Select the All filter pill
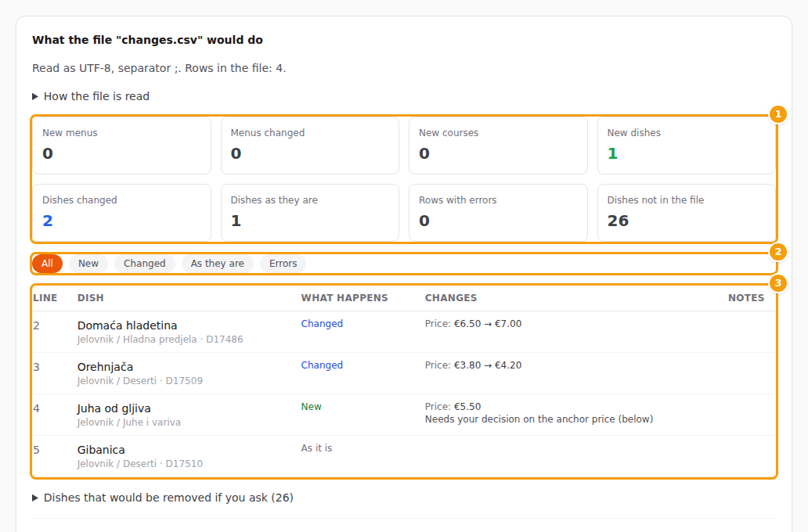The image size is (808, 532). [x=47, y=263]
